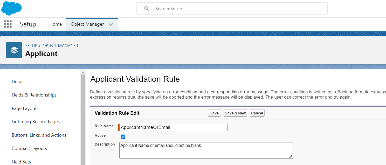
Task: Click the Applicant object layers icon
Action: (x=14, y=50)
